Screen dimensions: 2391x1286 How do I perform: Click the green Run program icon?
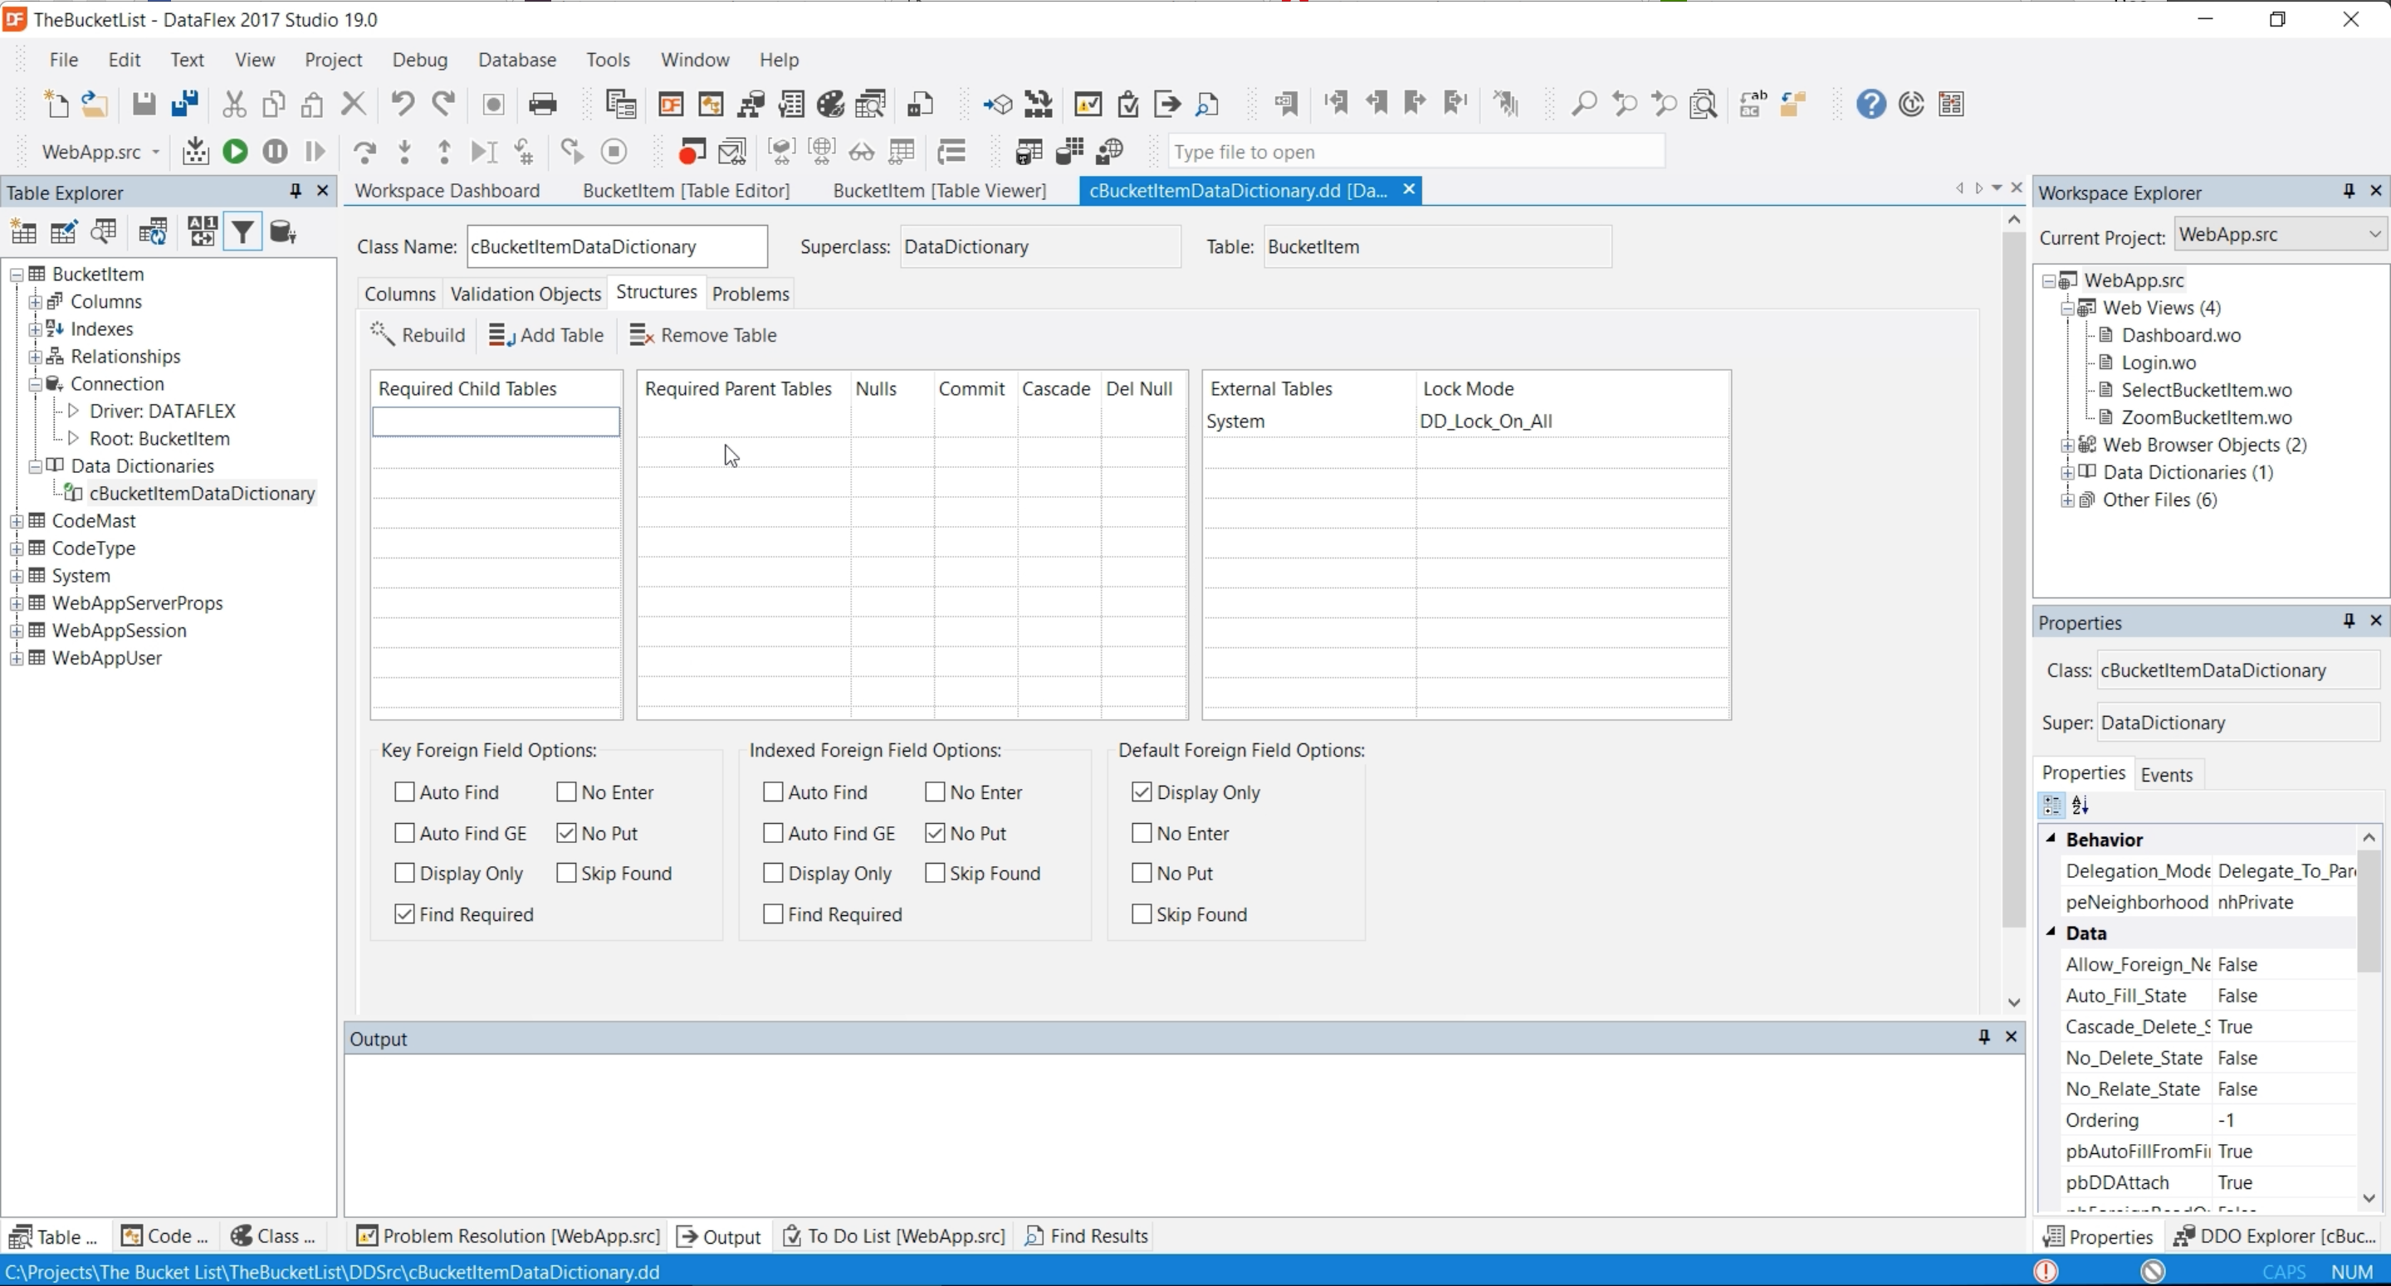236,151
